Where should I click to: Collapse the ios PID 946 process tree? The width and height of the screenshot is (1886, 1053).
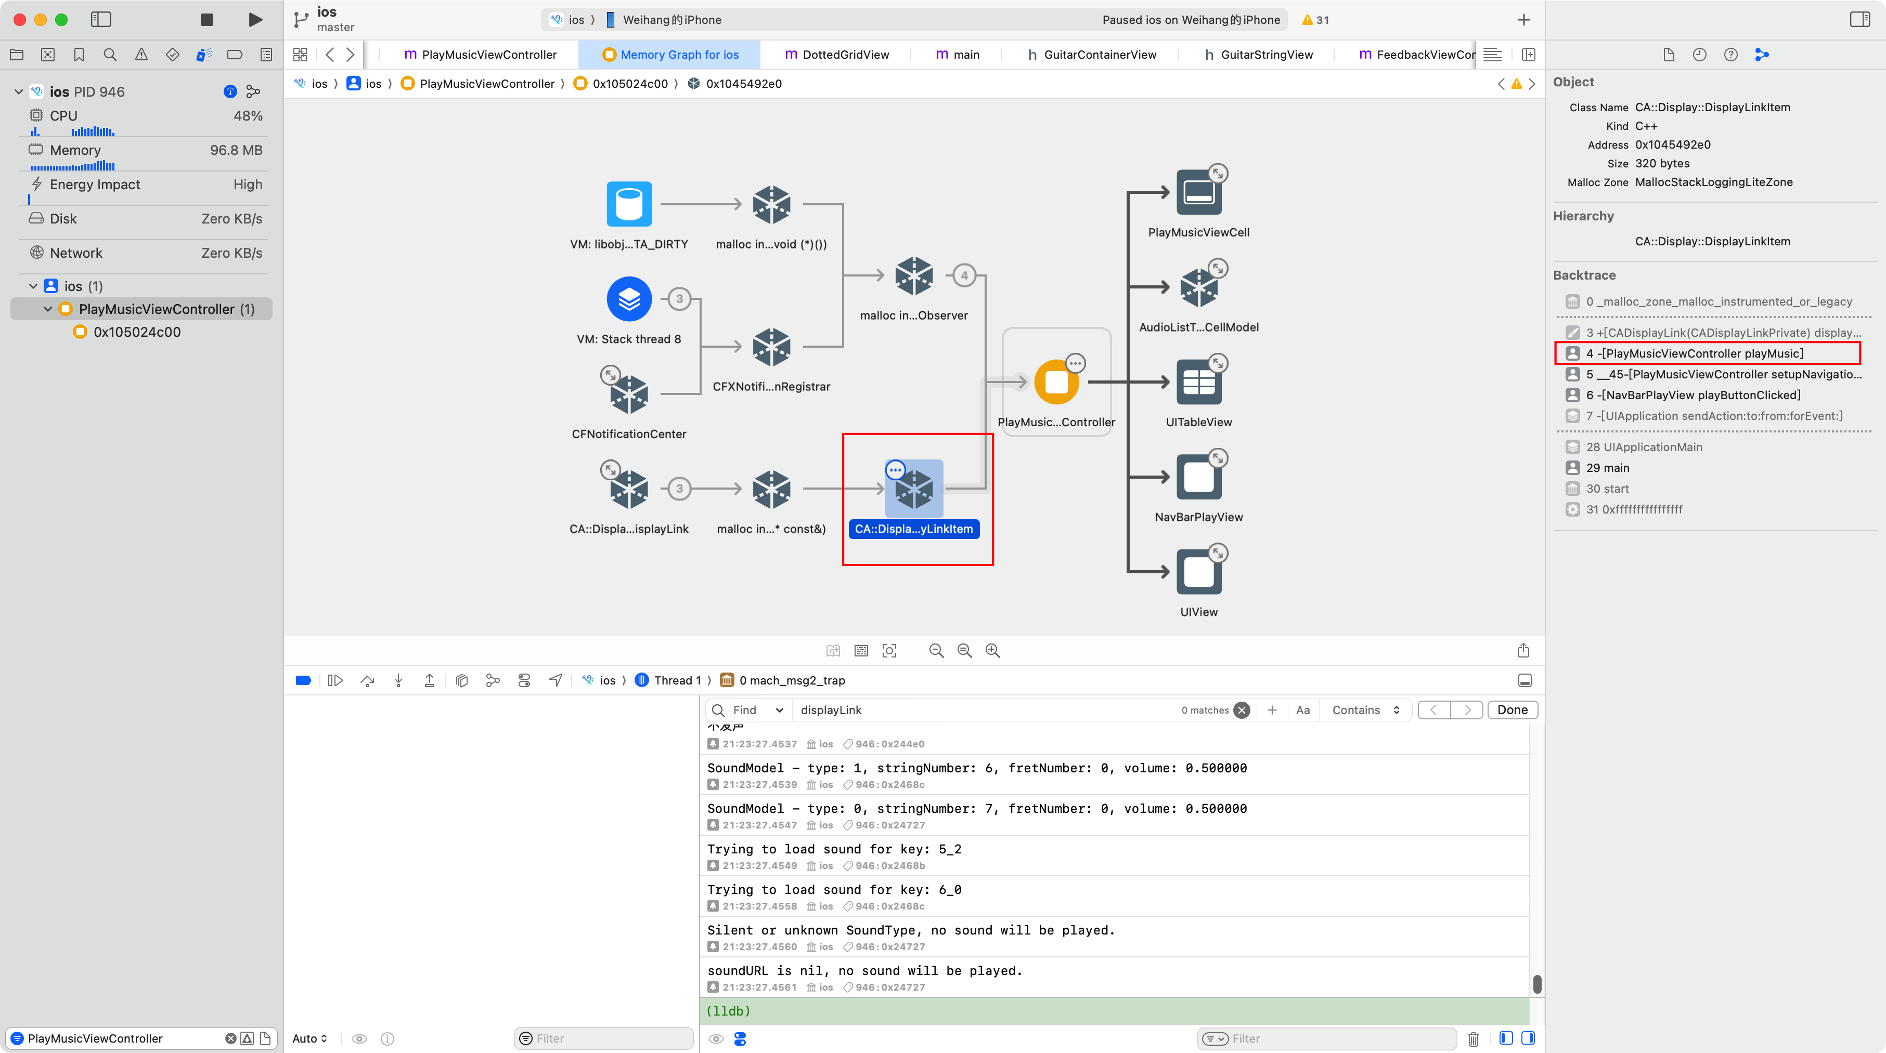pyautogui.click(x=18, y=91)
